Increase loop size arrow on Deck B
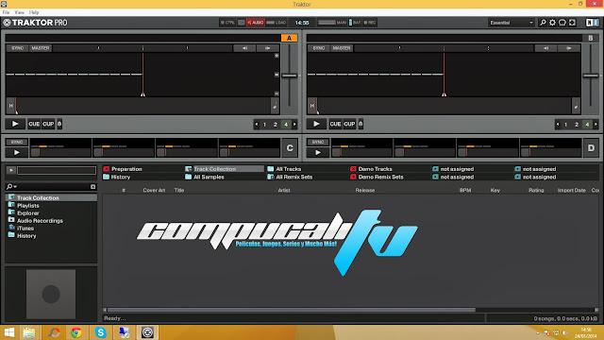The width and height of the screenshot is (604, 340). pyautogui.click(x=596, y=124)
